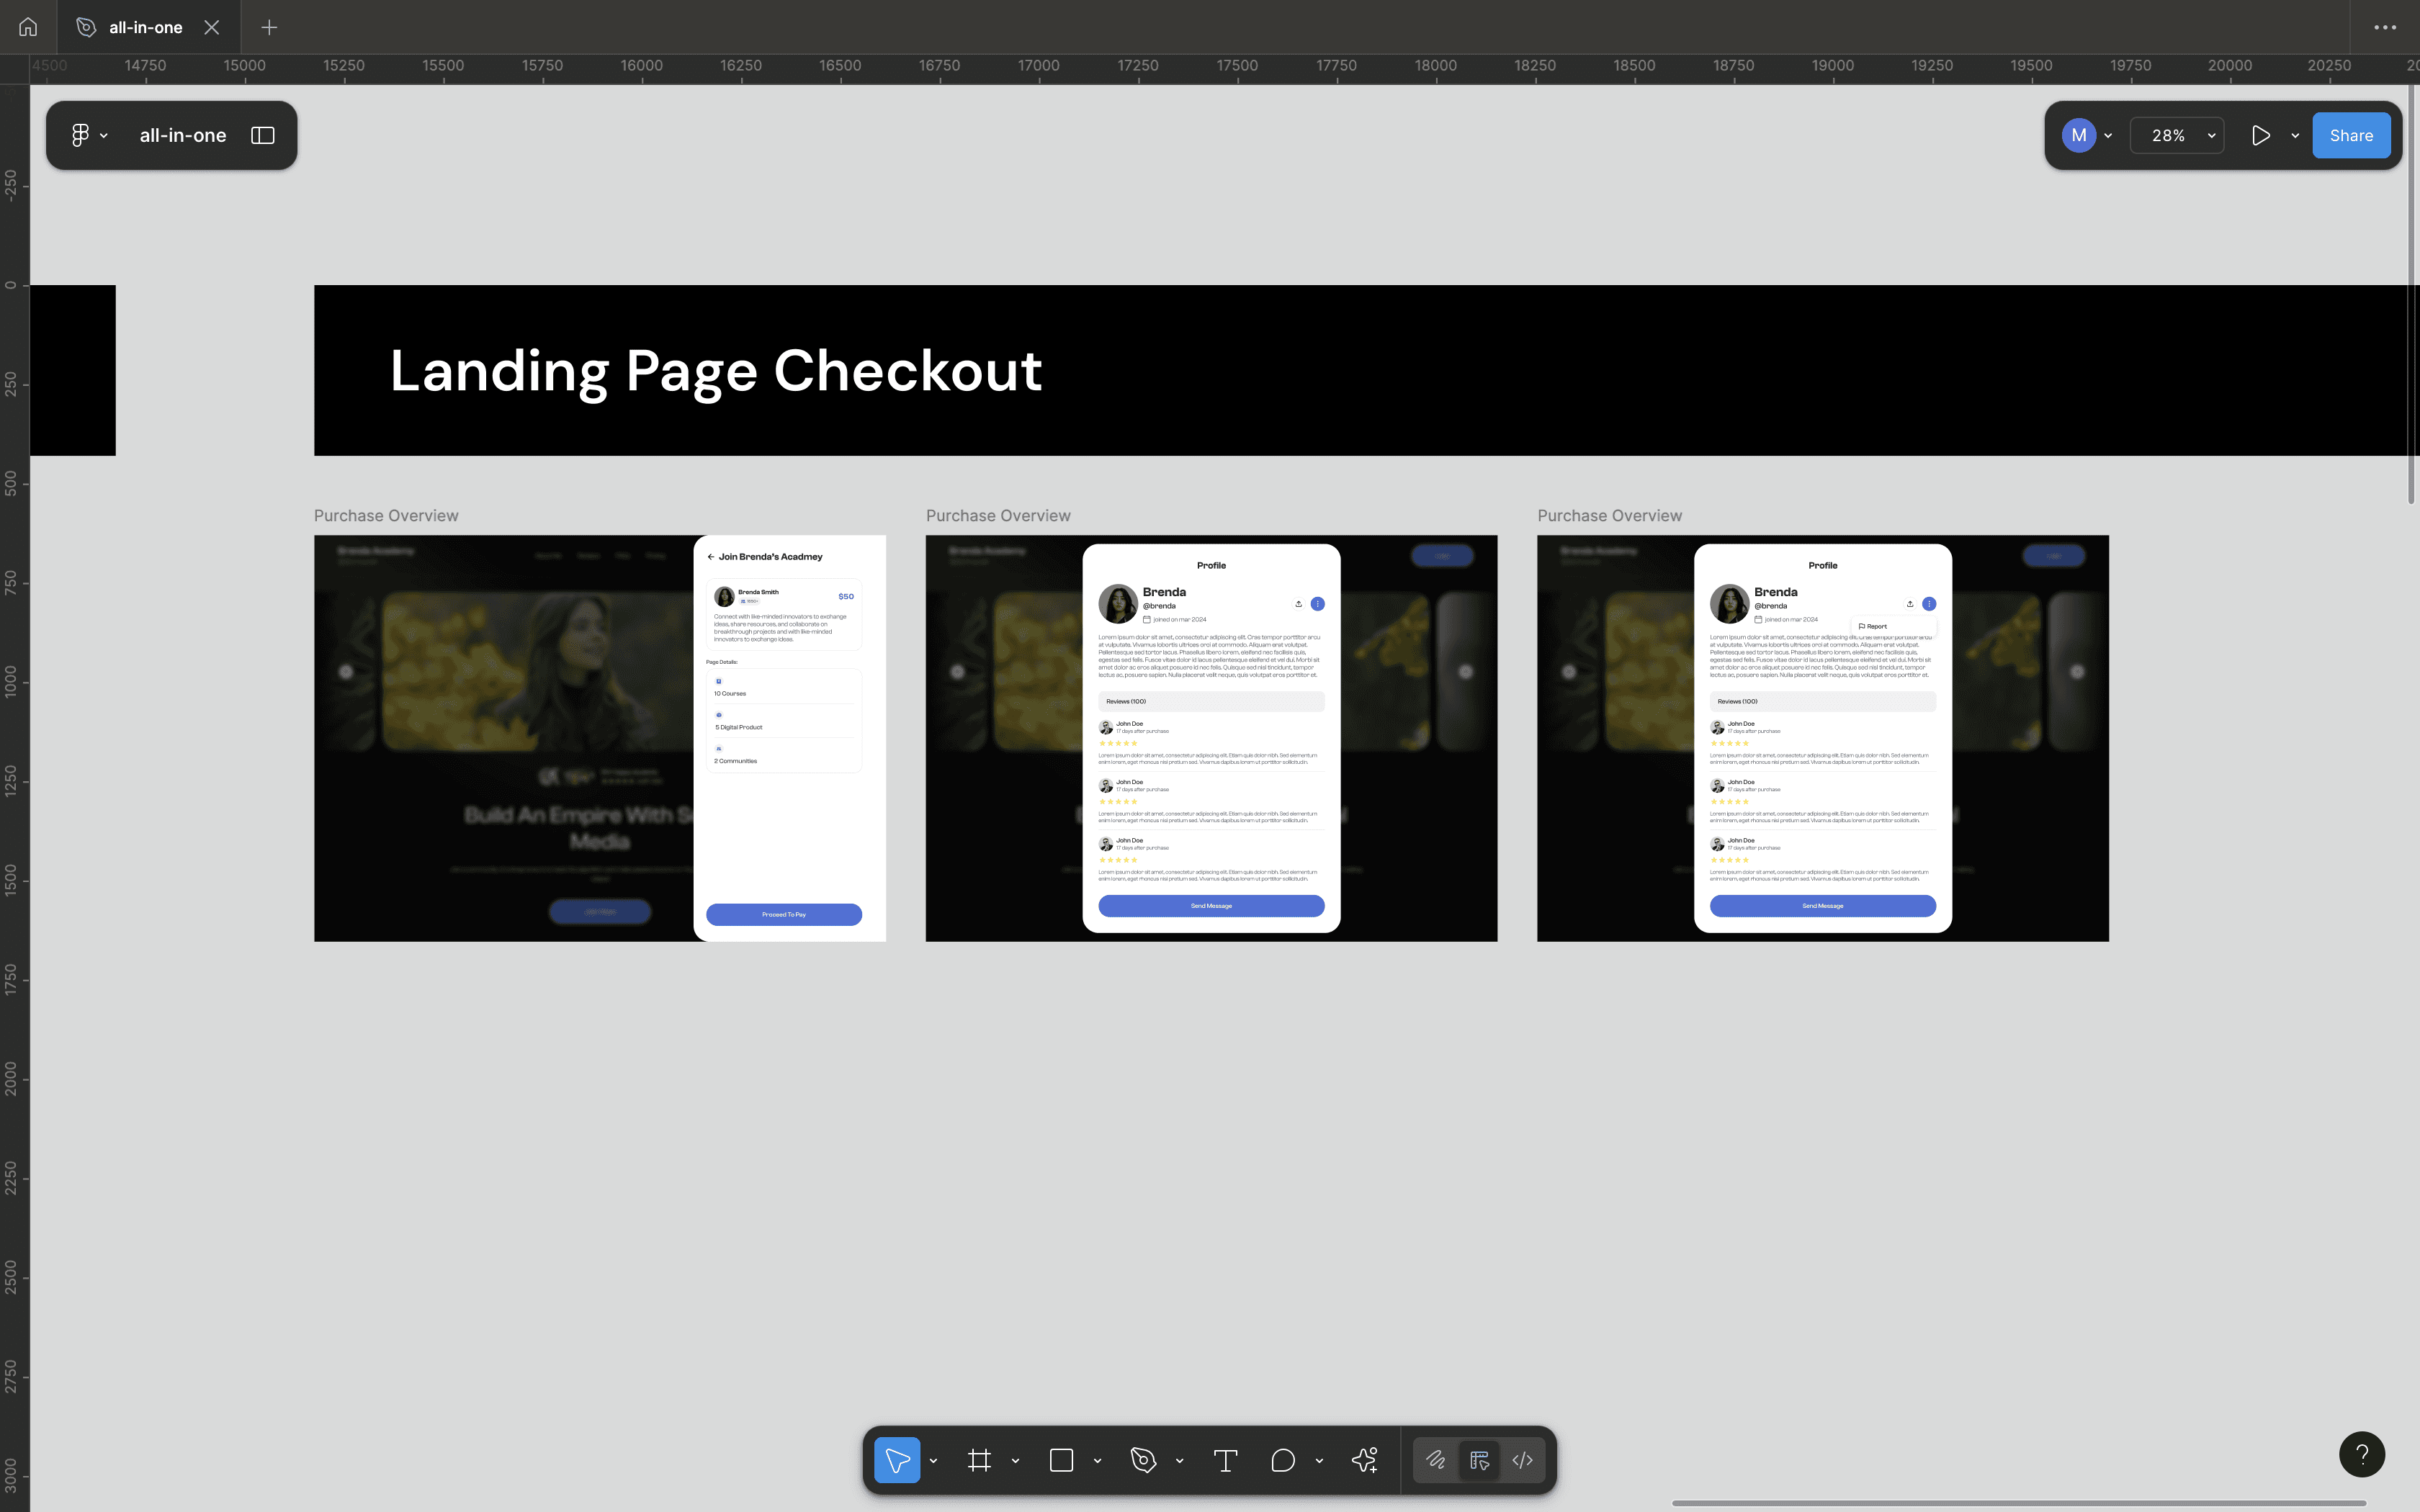Image resolution: width=2420 pixels, height=1512 pixels.
Task: Select the Text tool
Action: pyautogui.click(x=1225, y=1460)
